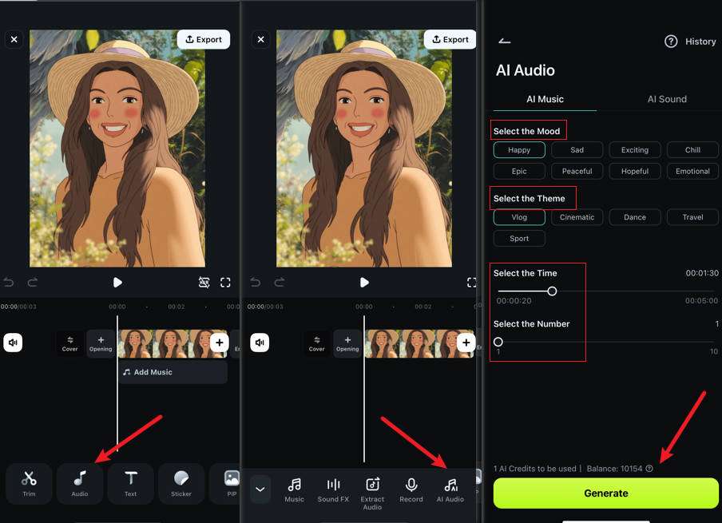
Task: Open the Audio tool in left editor
Action: [x=80, y=483]
